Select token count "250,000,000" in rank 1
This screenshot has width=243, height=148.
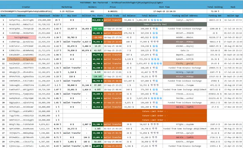point(44,20)
